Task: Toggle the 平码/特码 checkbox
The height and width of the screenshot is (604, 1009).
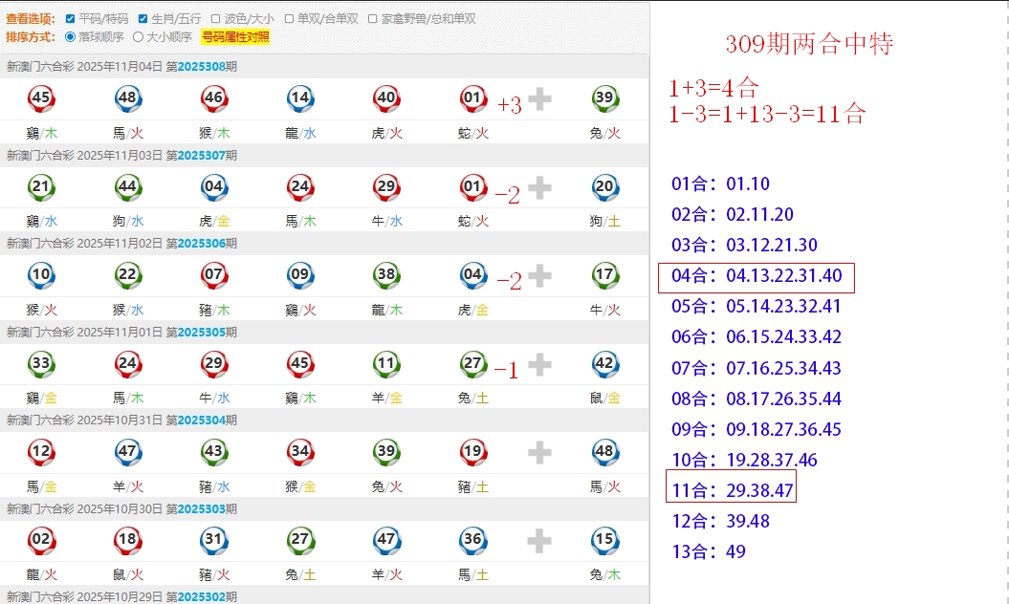Action: [x=70, y=19]
